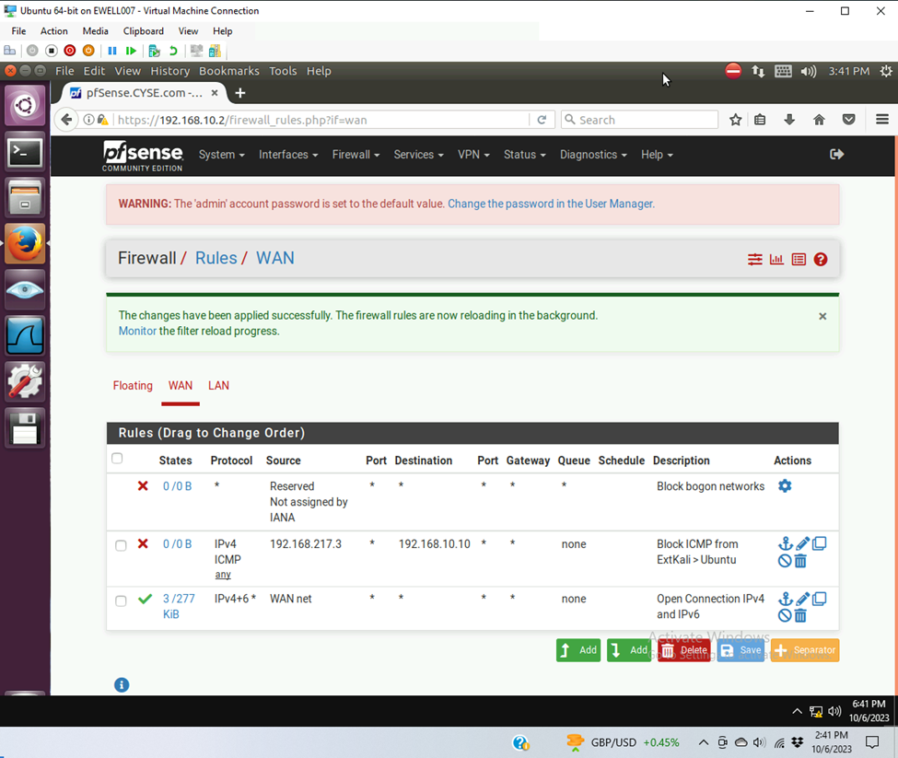Copy the Block ICMP rule
The width and height of the screenshot is (898, 758).
pos(819,544)
